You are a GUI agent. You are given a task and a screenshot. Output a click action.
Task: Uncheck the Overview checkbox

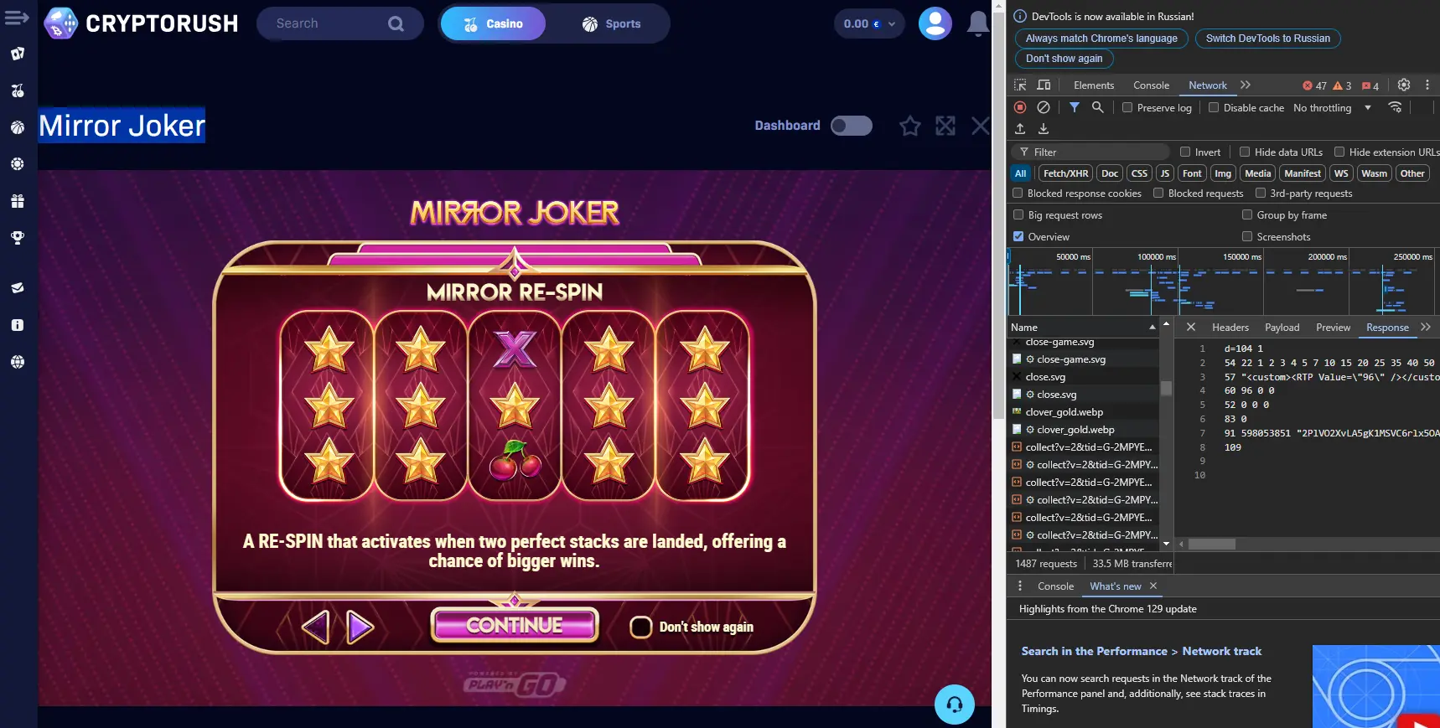tap(1018, 237)
